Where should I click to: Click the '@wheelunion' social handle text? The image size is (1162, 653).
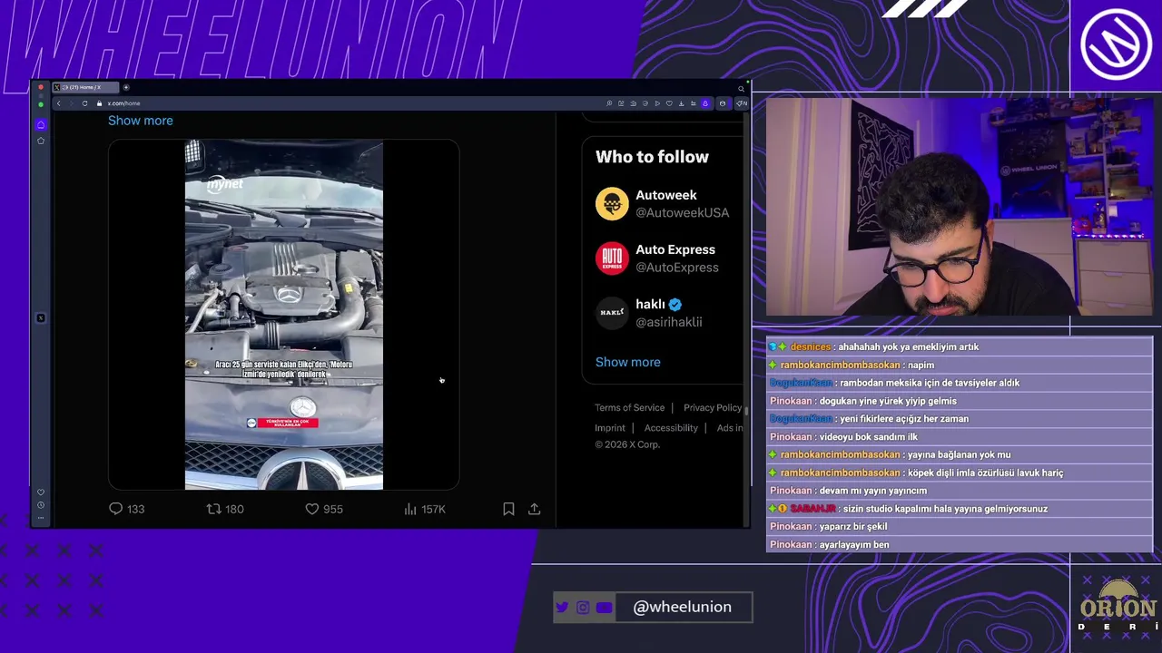point(682,607)
